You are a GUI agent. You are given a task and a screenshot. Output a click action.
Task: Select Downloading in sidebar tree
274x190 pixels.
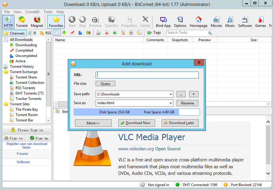click(26, 45)
